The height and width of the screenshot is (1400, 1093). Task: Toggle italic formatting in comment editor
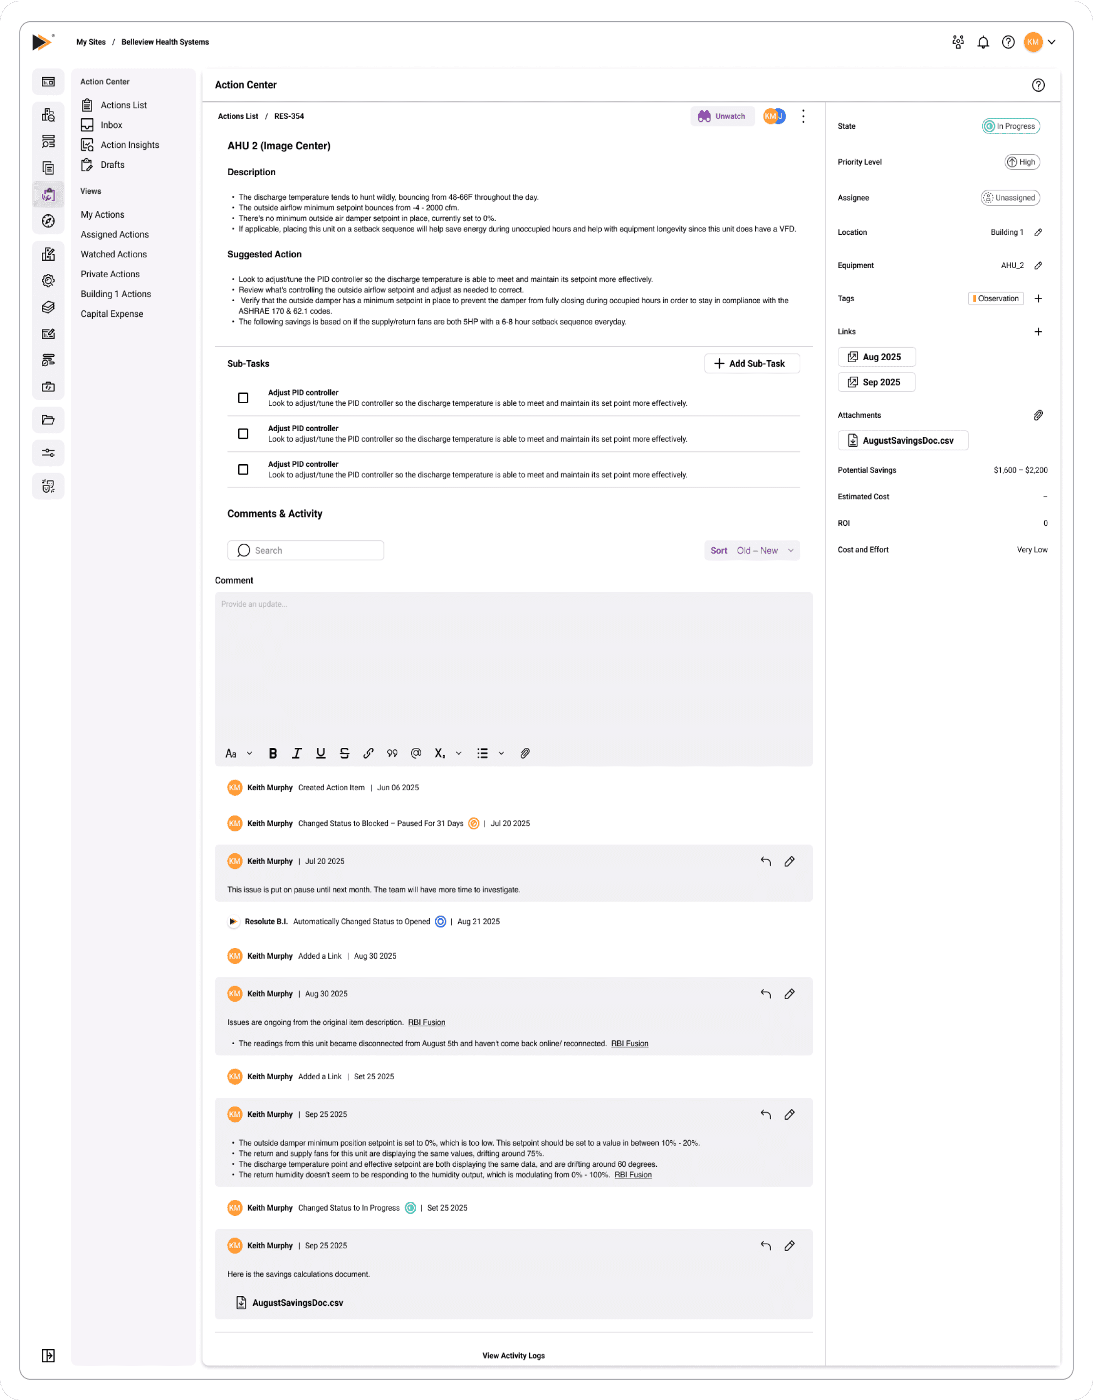tap(297, 753)
